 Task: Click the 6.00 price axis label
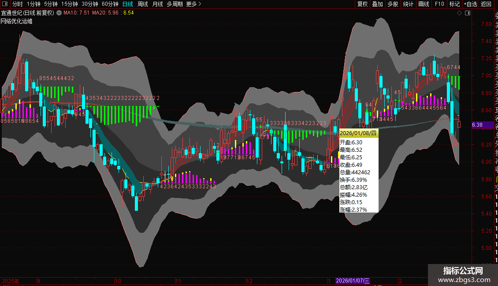486,162
